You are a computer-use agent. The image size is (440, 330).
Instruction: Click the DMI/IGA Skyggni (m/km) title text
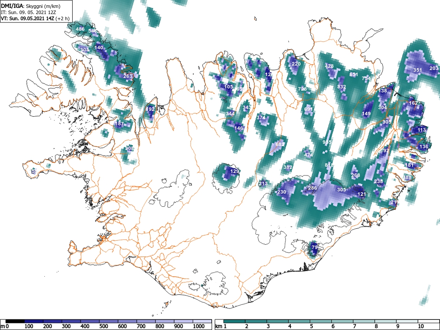click(x=31, y=6)
